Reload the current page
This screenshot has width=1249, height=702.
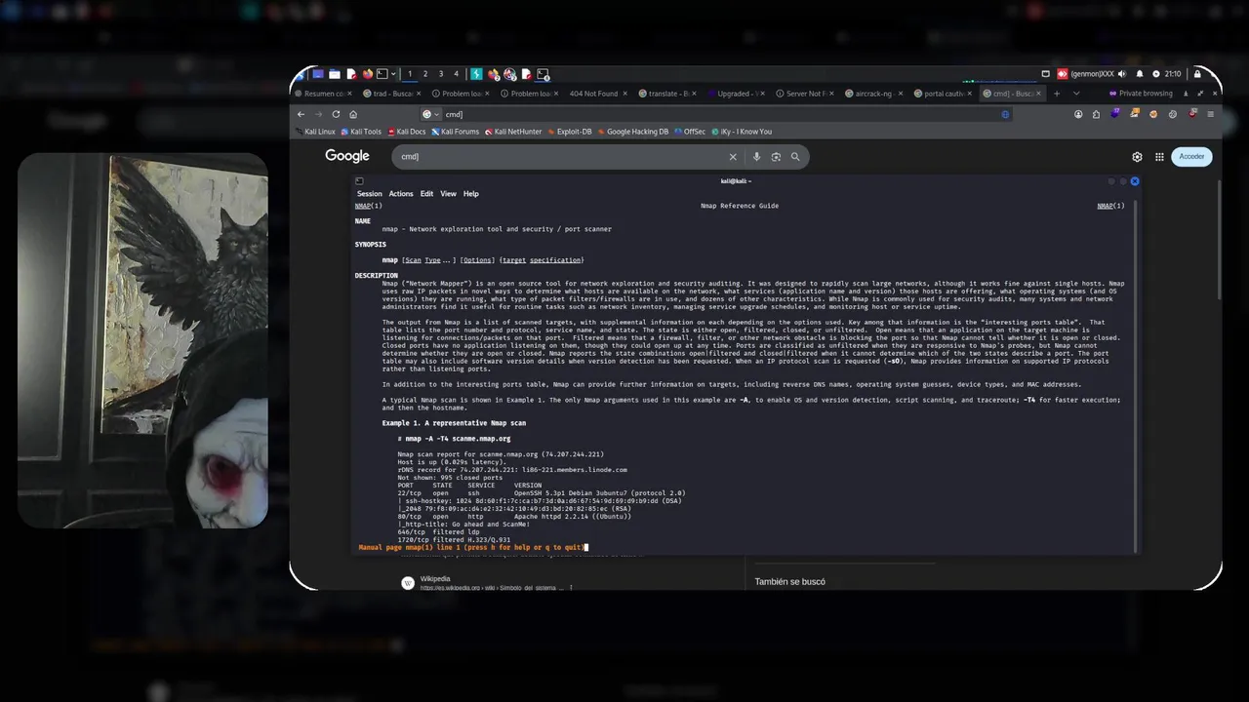(336, 114)
